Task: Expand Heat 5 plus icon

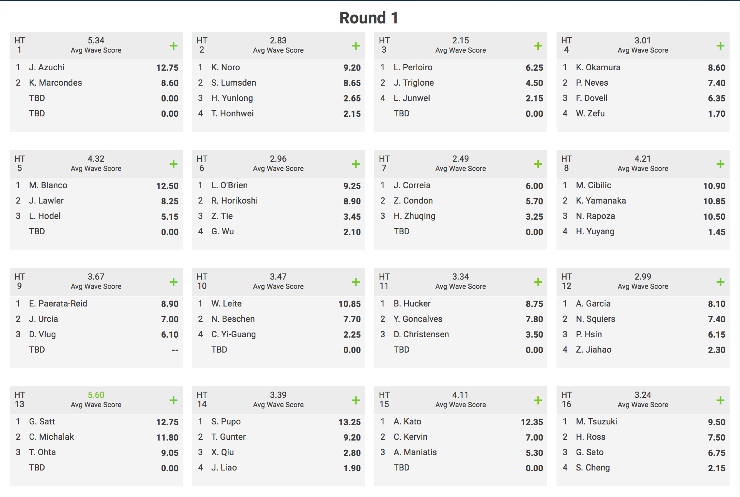Action: point(173,164)
